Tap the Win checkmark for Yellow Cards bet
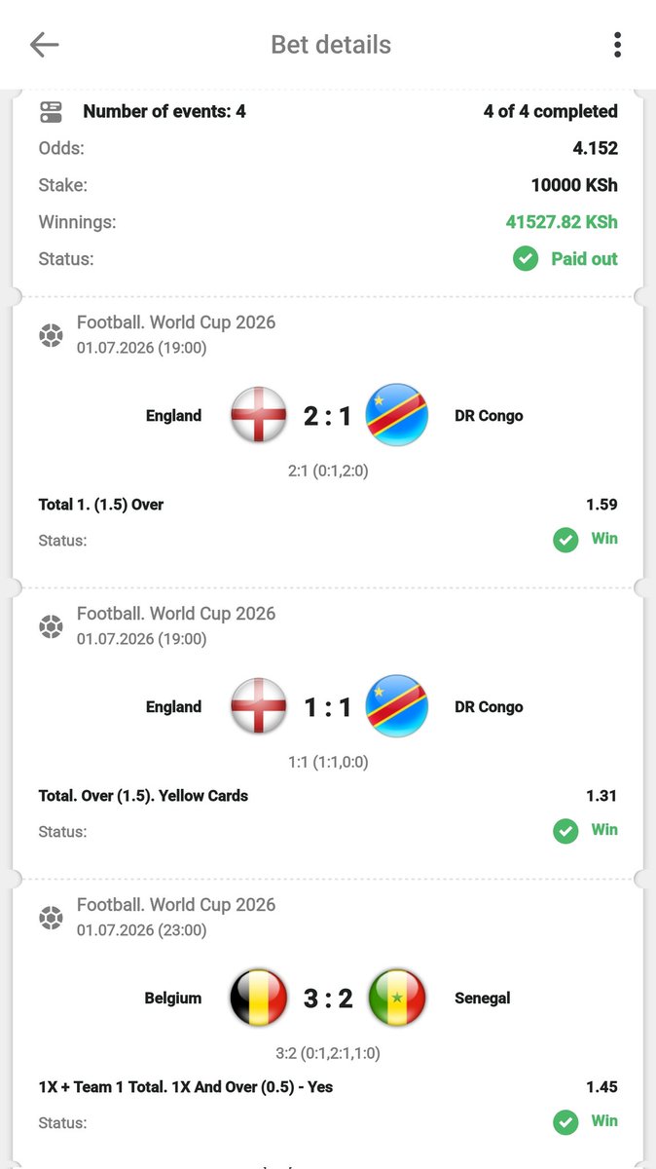The height and width of the screenshot is (1169, 656). pos(565,831)
